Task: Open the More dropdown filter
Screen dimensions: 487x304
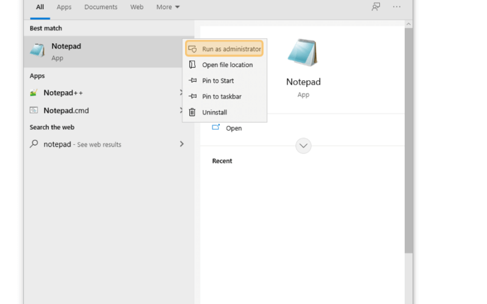Action: pos(168,7)
